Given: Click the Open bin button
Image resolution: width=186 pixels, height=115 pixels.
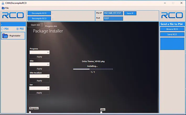Looking at the screenshot, I should (x=35, y=25).
